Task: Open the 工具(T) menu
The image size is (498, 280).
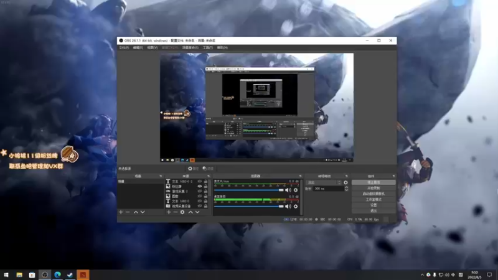Action: (208, 48)
